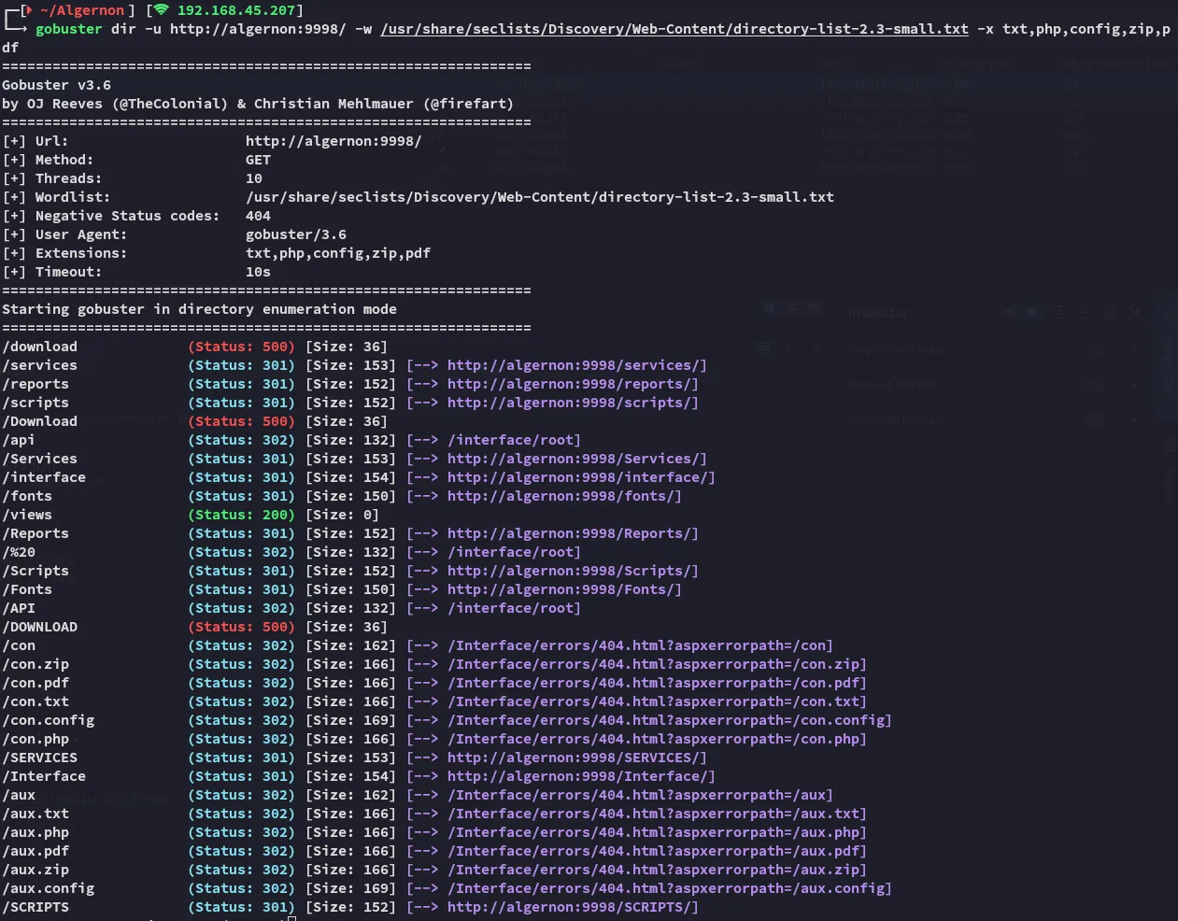This screenshot has height=921, width=1178.
Task: Open the 404.html redirect link for /con.zip
Action: click(657, 664)
